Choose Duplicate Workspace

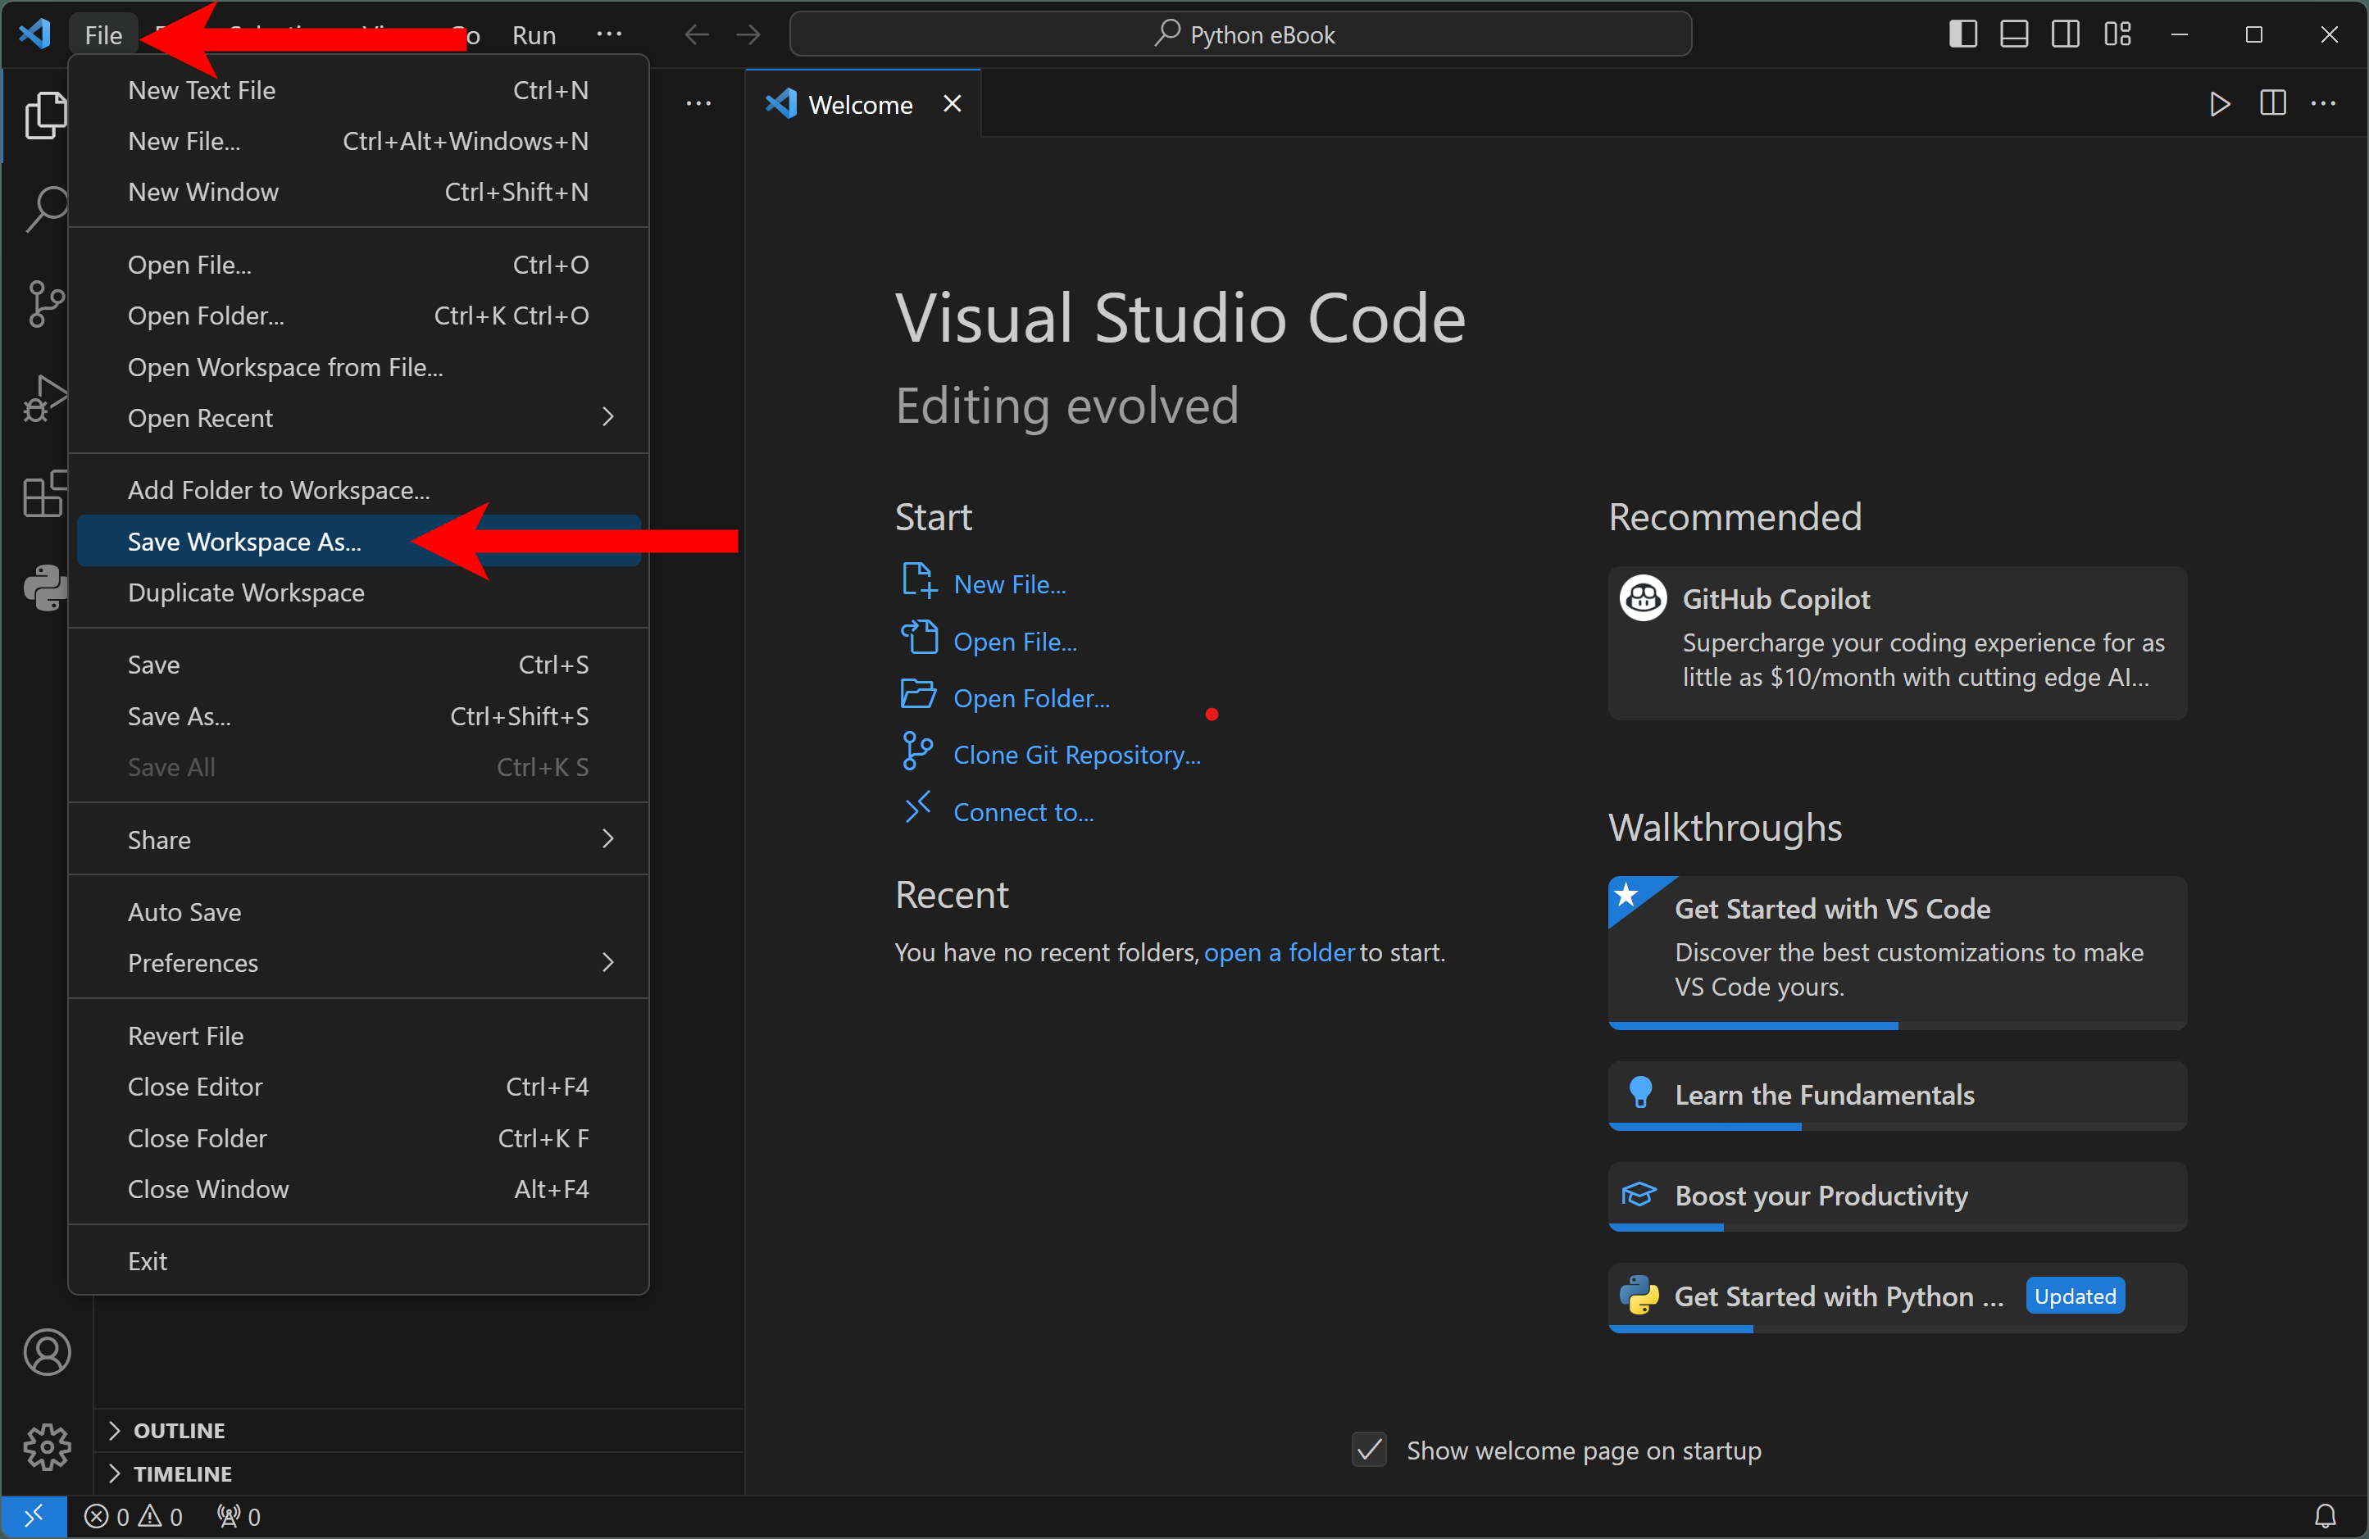pyautogui.click(x=358, y=593)
